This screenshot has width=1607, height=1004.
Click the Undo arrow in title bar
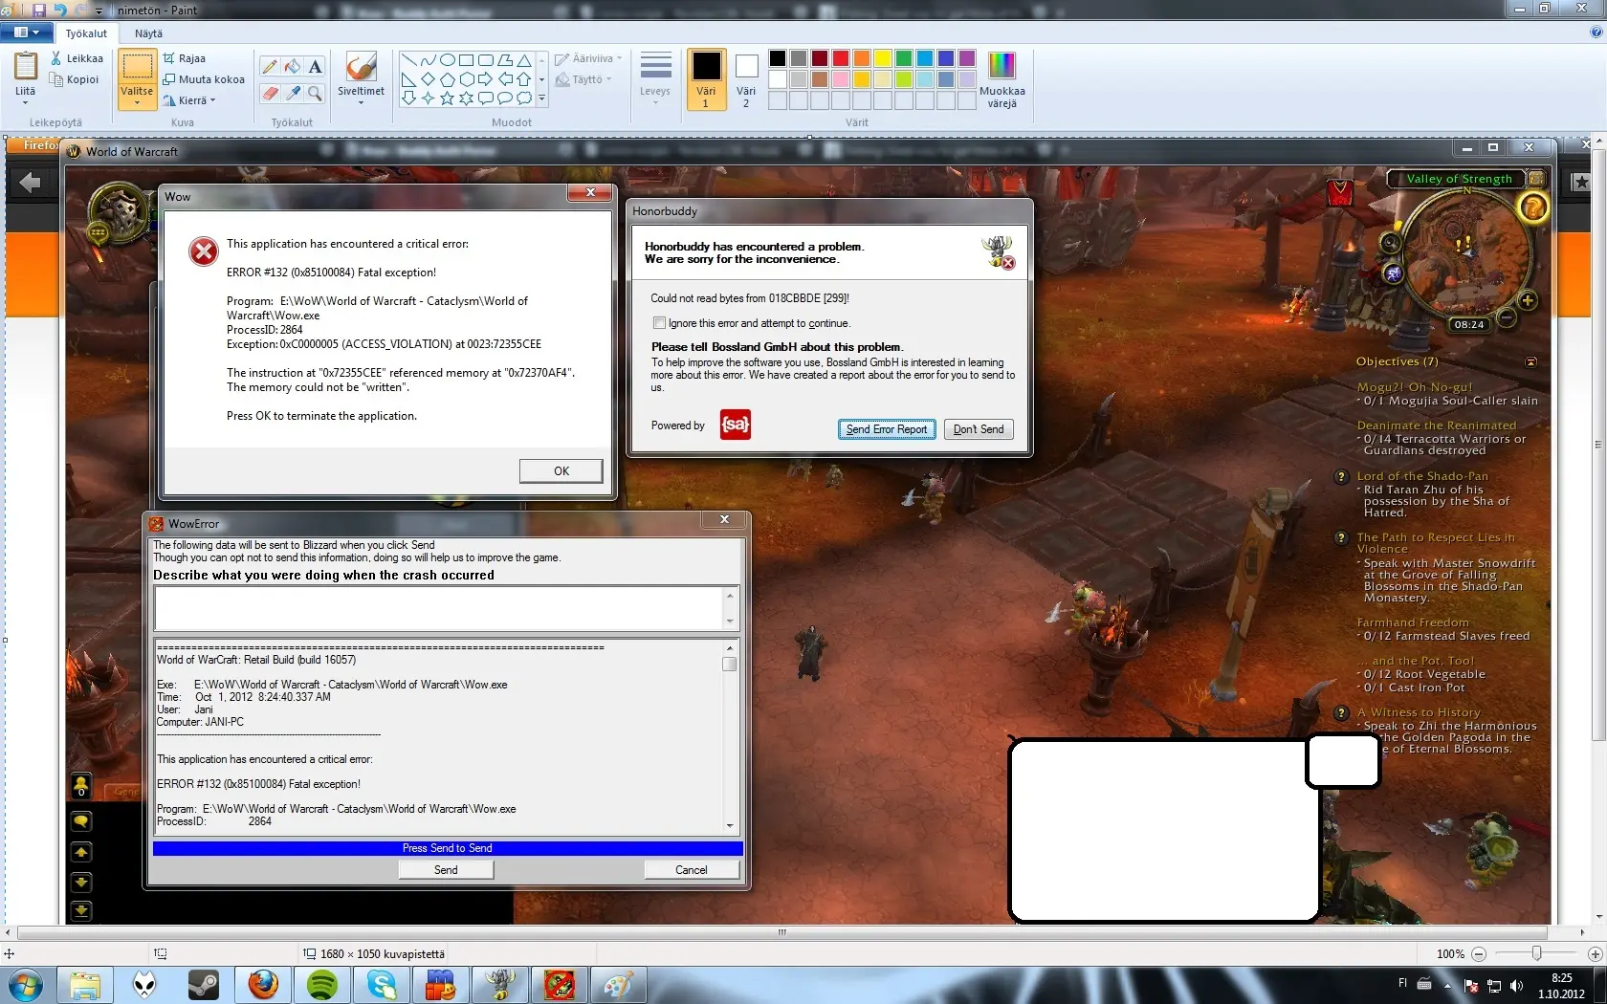60,10
